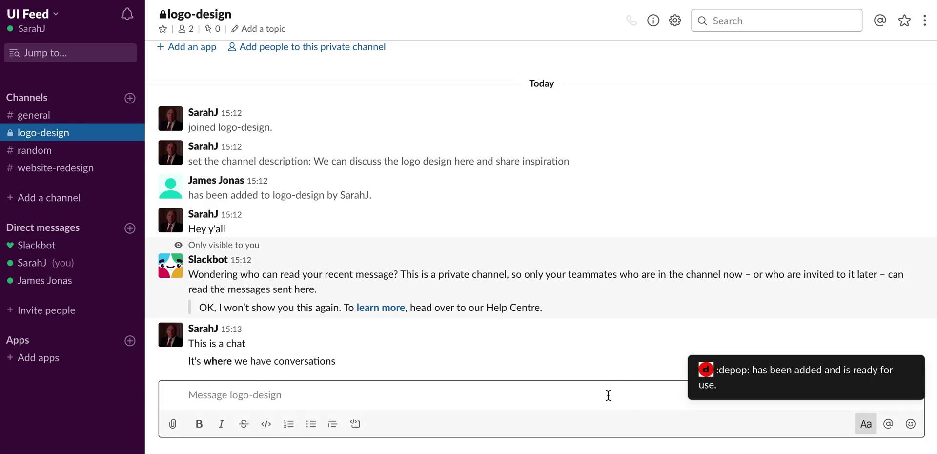
Task: Open emoji picker in composer
Action: tap(911, 424)
